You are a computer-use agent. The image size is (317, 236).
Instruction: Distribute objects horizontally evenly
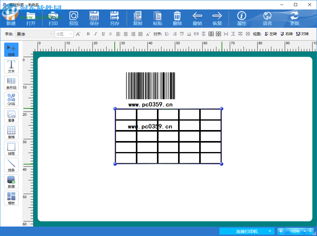[x=226, y=34]
